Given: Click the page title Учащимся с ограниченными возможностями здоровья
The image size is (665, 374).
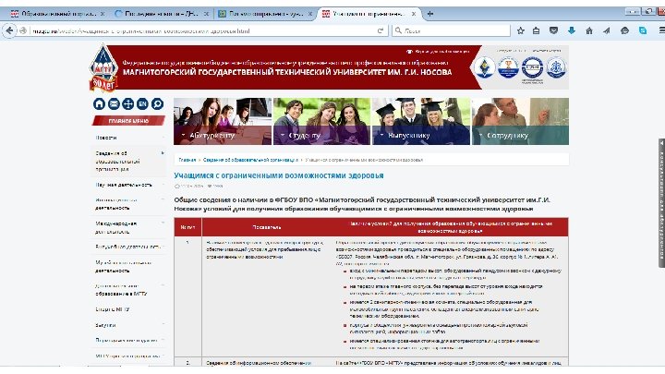Looking at the screenshot, I should (x=279, y=175).
